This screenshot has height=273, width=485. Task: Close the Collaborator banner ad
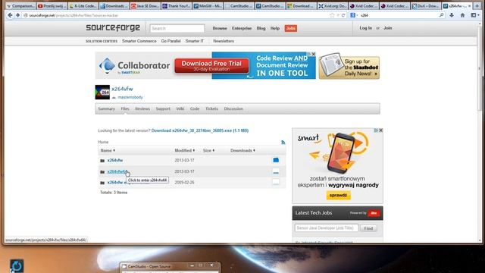pyautogui.click(x=313, y=54)
